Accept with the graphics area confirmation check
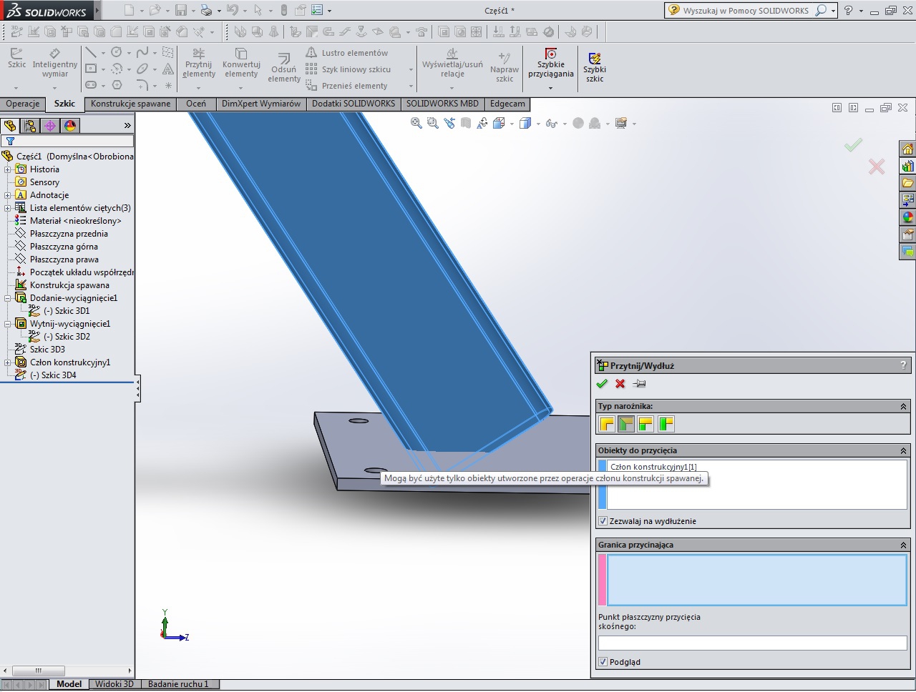Image resolution: width=916 pixels, height=692 pixels. click(853, 145)
